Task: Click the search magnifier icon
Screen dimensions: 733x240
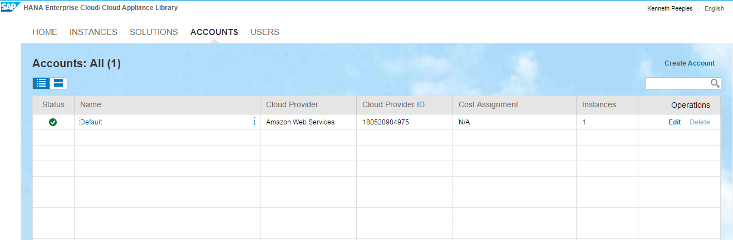Action: (x=715, y=83)
